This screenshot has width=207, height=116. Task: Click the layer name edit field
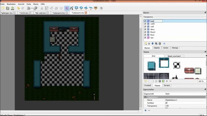coord(157,21)
